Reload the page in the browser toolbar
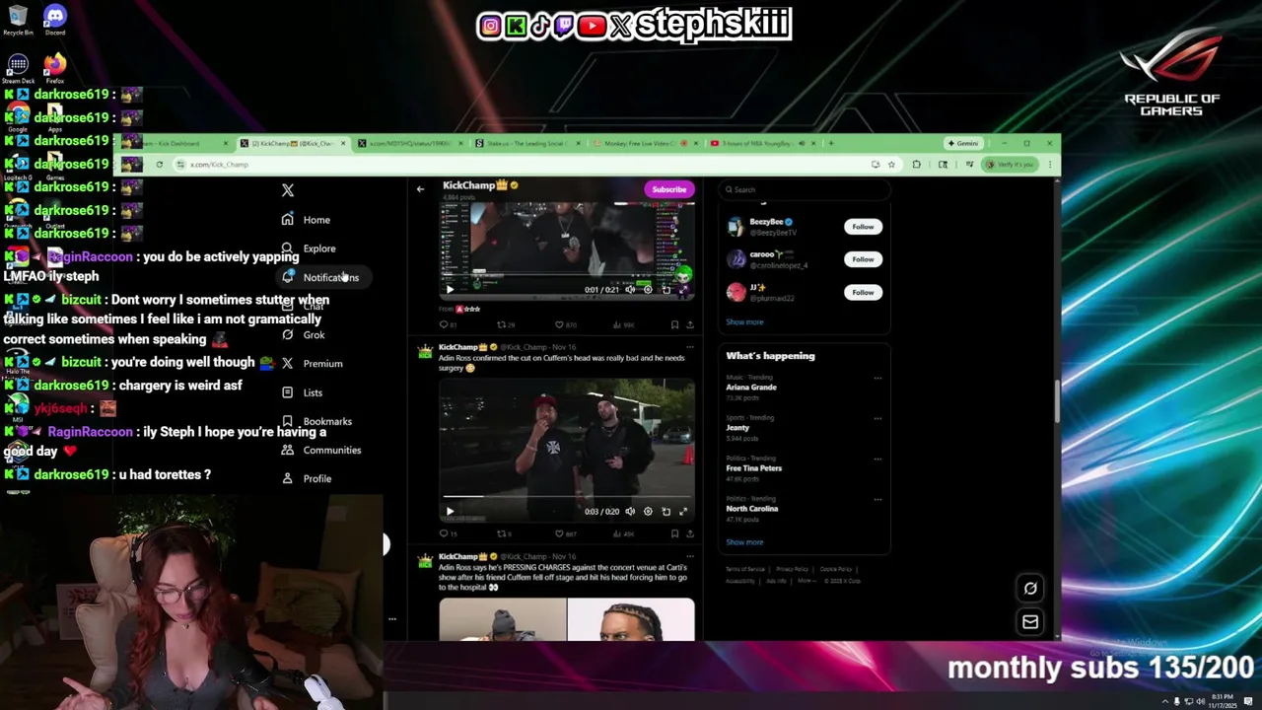This screenshot has height=710, width=1262. 159,165
